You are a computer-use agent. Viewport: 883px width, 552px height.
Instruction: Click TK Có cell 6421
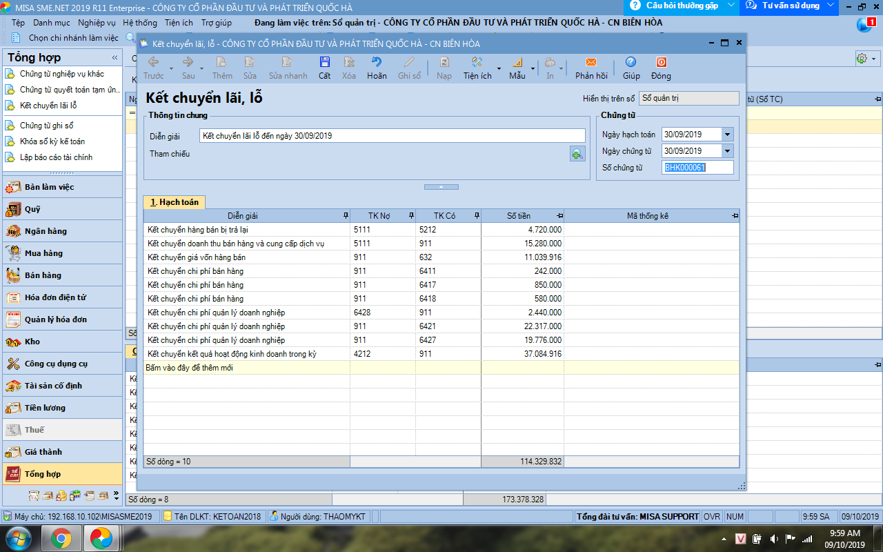[x=448, y=326]
